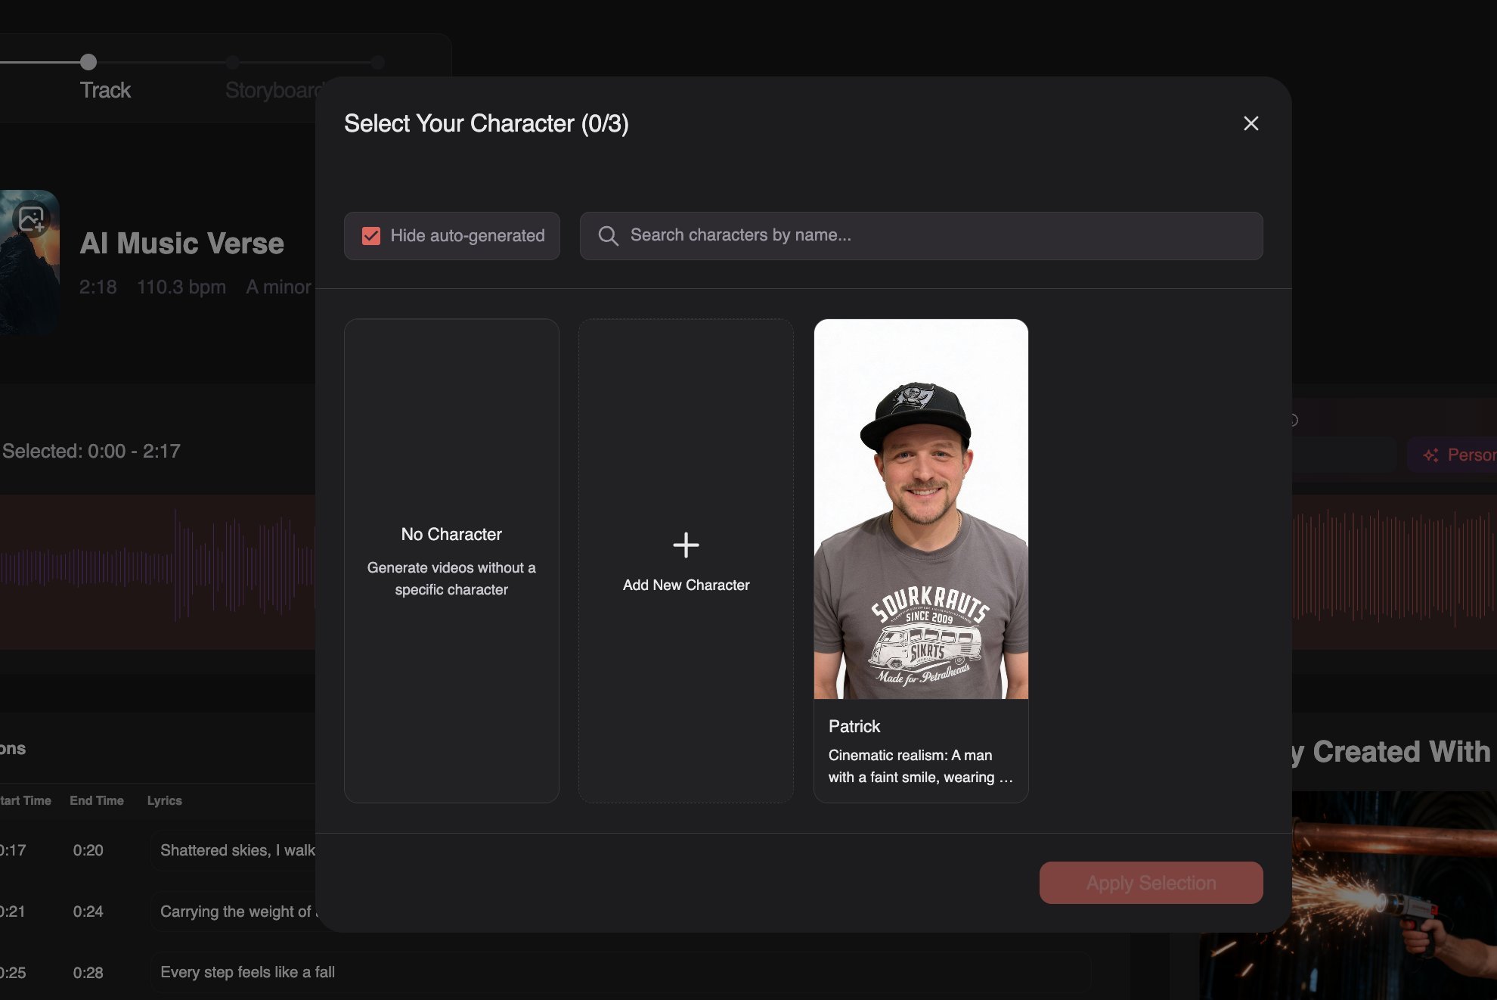
Task: Click the sparkles icon on the Personalize button
Action: click(1431, 455)
